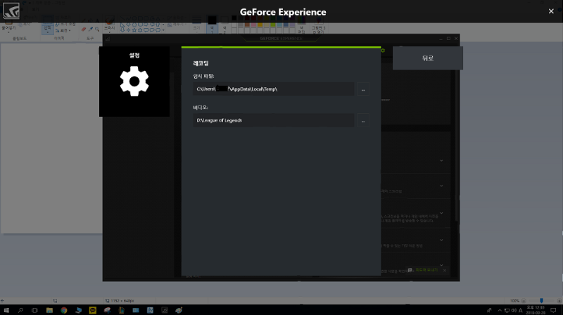This screenshot has width=563, height=315.
Task: Go back with the 뒤로 button
Action: (428, 58)
